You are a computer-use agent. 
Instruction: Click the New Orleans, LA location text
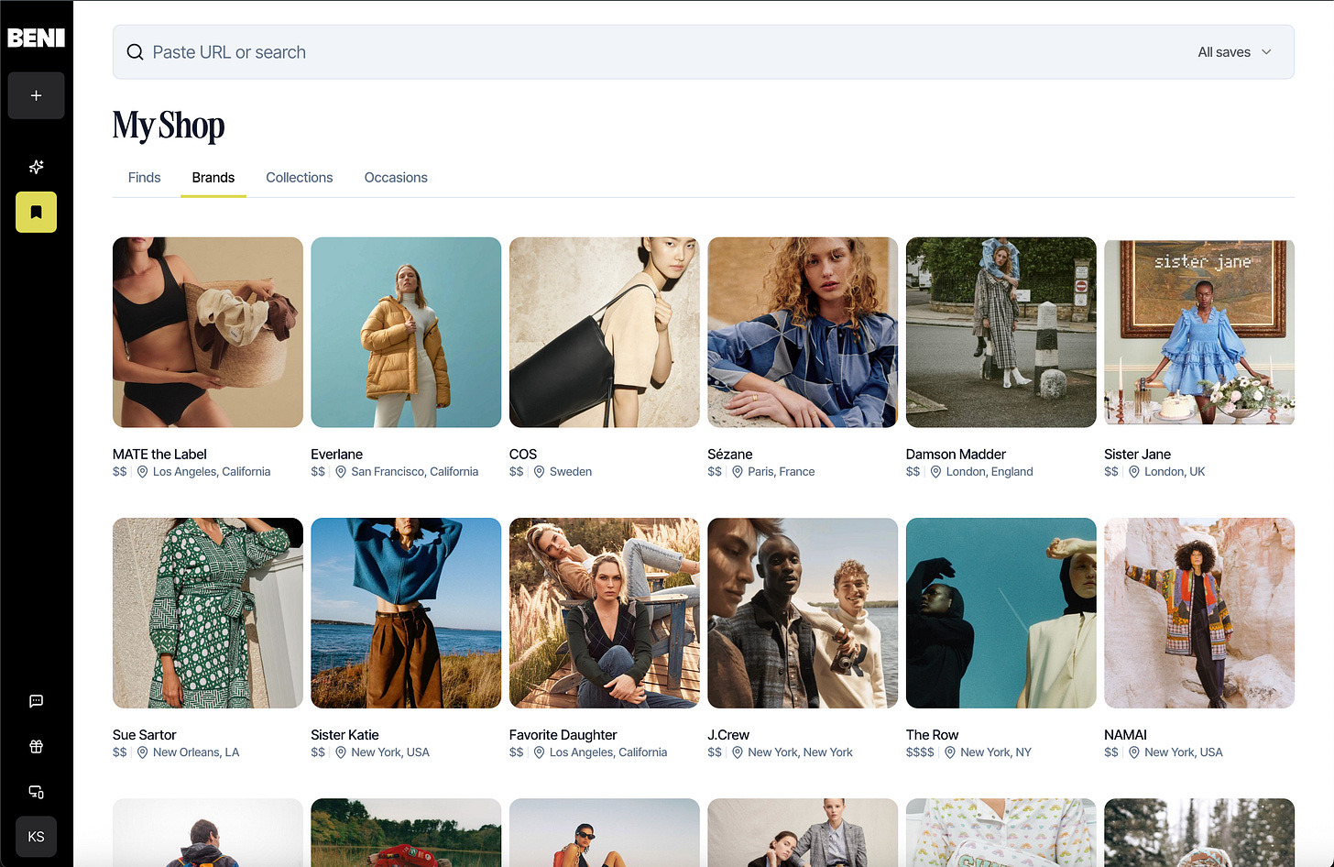(x=196, y=752)
